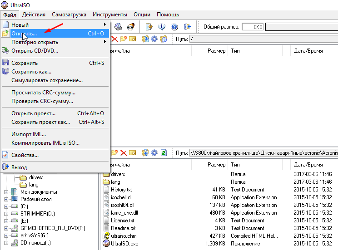The height and width of the screenshot is (250, 338).
Task: Click the lower pane Путь input field
Action: [263, 153]
